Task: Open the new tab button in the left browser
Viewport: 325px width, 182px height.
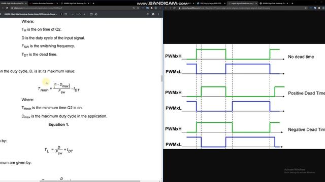Action: tap(93, 4)
